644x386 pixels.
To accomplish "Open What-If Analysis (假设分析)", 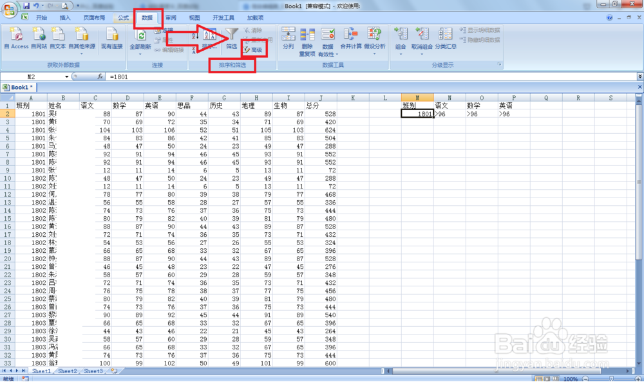I will click(374, 39).
